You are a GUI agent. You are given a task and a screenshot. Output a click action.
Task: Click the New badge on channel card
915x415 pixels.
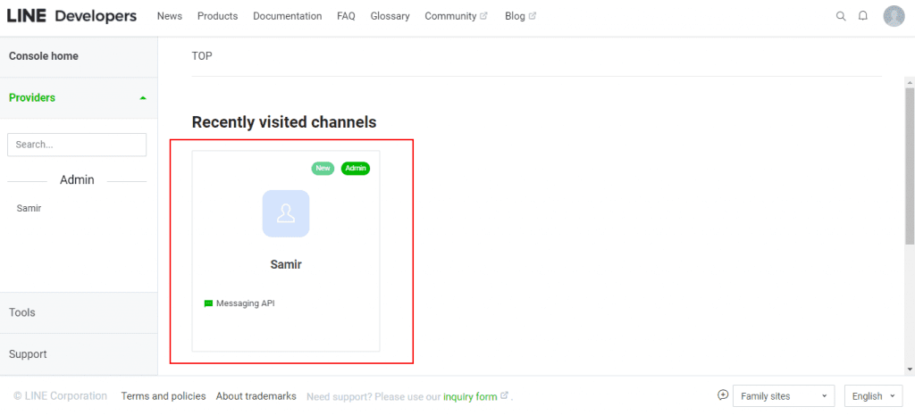tap(323, 169)
